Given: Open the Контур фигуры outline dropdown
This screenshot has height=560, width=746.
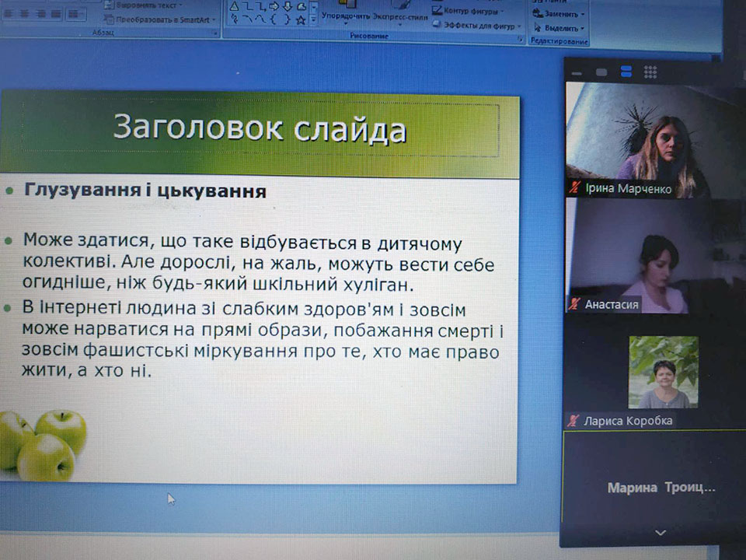Looking at the screenshot, I should coord(469,10).
